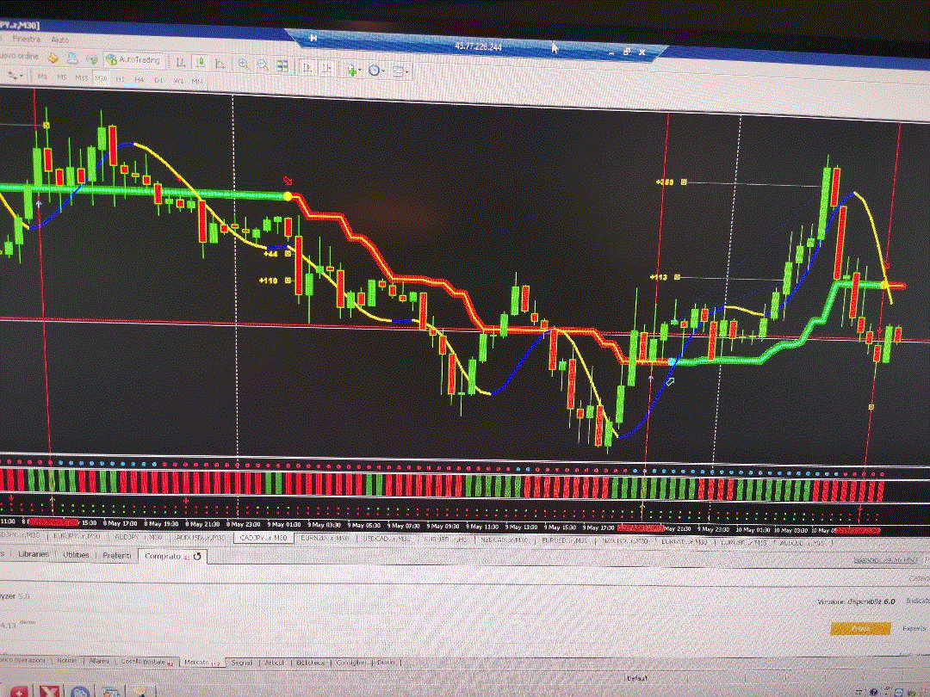Switch to the Libraries tab
The width and height of the screenshot is (930, 697).
(x=34, y=553)
